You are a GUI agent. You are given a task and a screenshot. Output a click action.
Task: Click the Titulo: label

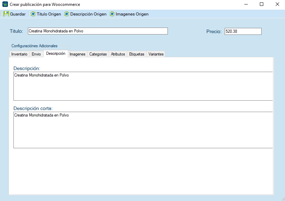coord(16,31)
